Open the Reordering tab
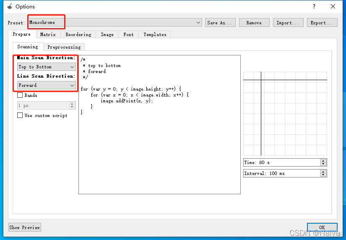The height and width of the screenshot is (240, 346). tap(78, 34)
